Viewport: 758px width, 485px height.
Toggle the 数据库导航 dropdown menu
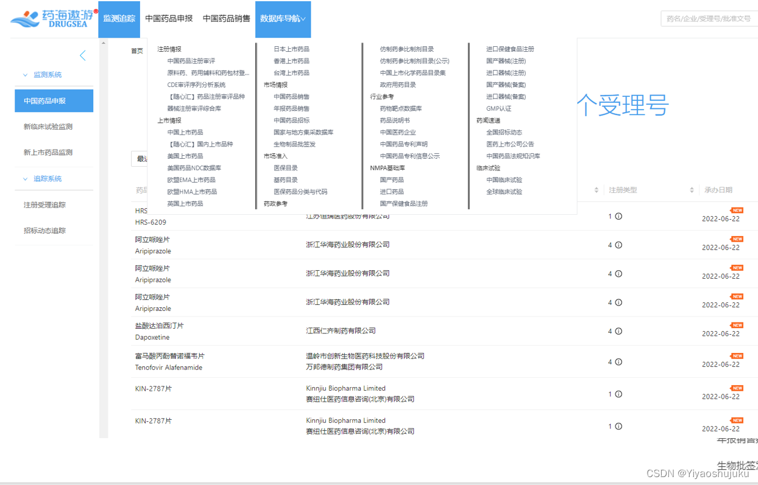click(283, 19)
